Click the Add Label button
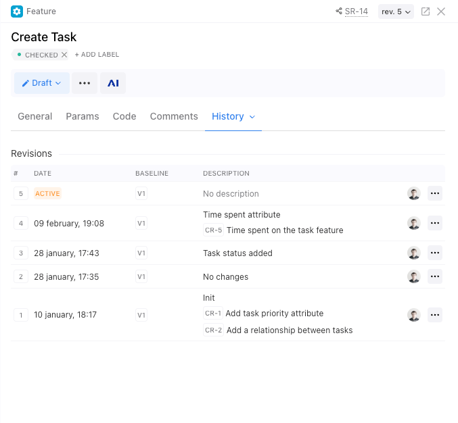The height and width of the screenshot is (423, 458). pyautogui.click(x=97, y=55)
